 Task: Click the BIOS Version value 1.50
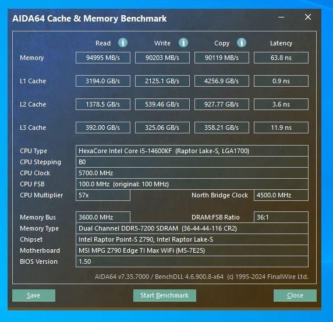coord(192,261)
